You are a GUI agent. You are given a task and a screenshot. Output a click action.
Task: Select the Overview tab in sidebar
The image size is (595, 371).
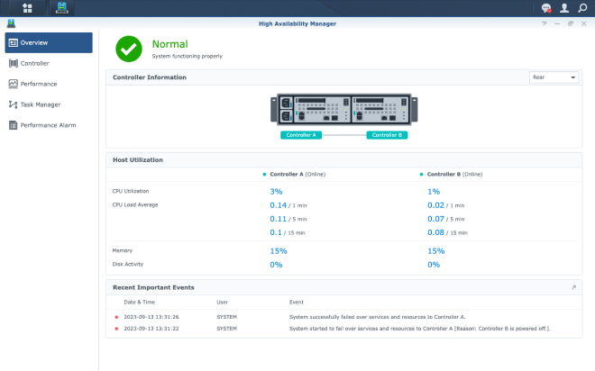pos(50,42)
